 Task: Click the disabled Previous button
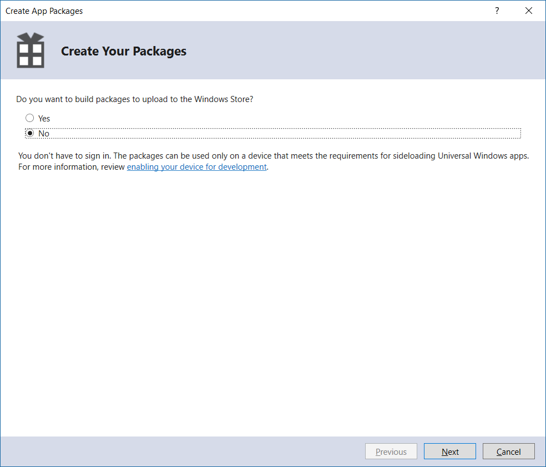click(391, 451)
